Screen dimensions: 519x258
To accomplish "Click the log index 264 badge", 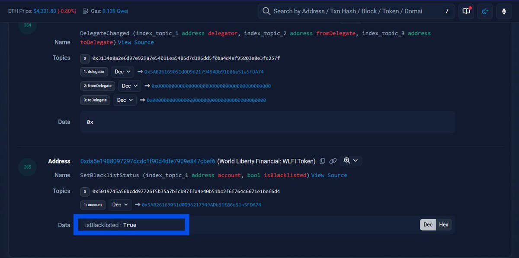I will [x=27, y=25].
